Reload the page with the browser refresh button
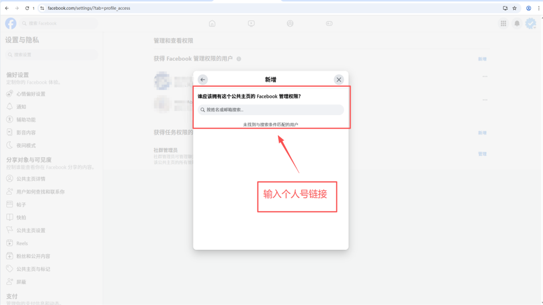 pos(27,8)
